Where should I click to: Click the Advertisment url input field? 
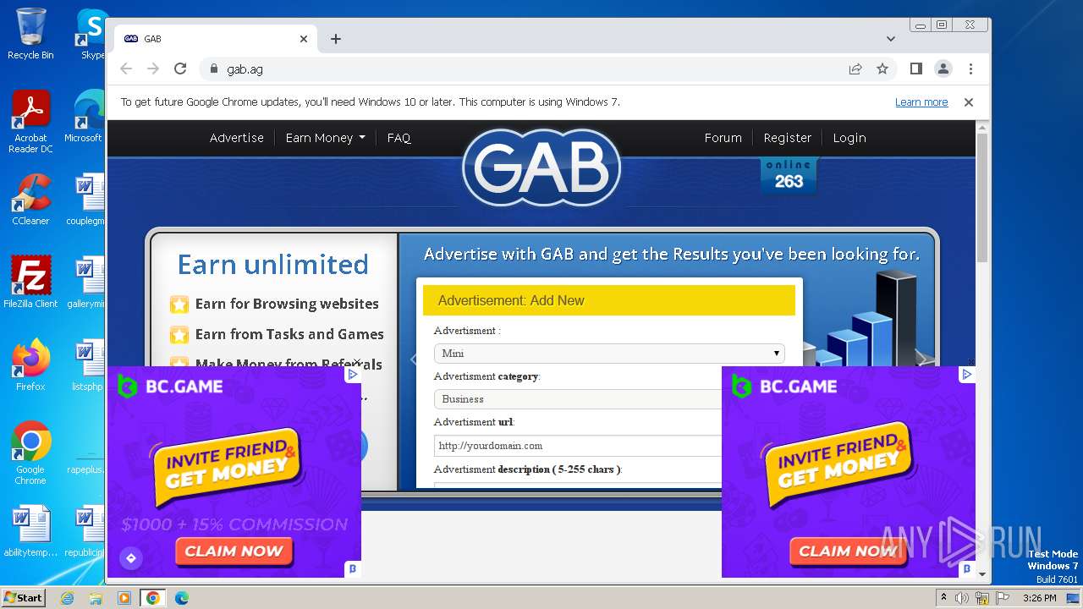tap(578, 446)
